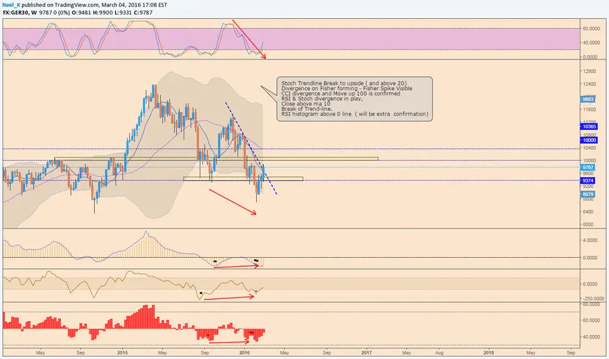Click the 2016 date label on time axis
This screenshot has width=609, height=359.
(x=244, y=352)
